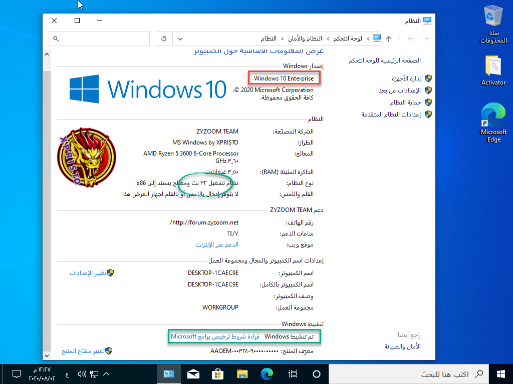Click the breadcrumb chevron before the System item
The image size is (513, 384).
click(283, 39)
